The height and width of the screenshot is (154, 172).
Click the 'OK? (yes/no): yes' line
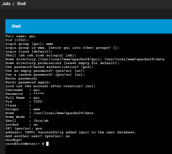tap(24, 128)
